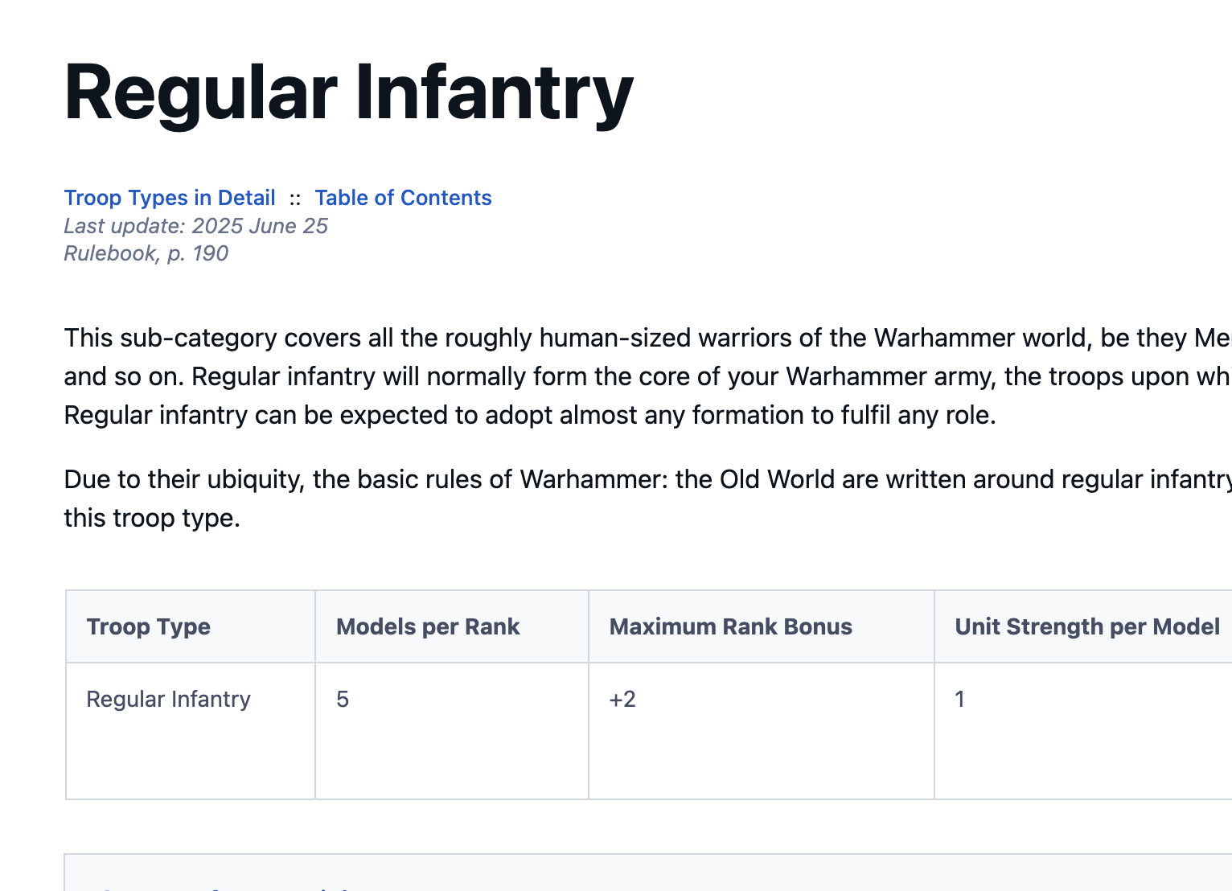This screenshot has width=1232, height=891.
Task: Click the Regular Infantry table cell
Action: coord(191,731)
